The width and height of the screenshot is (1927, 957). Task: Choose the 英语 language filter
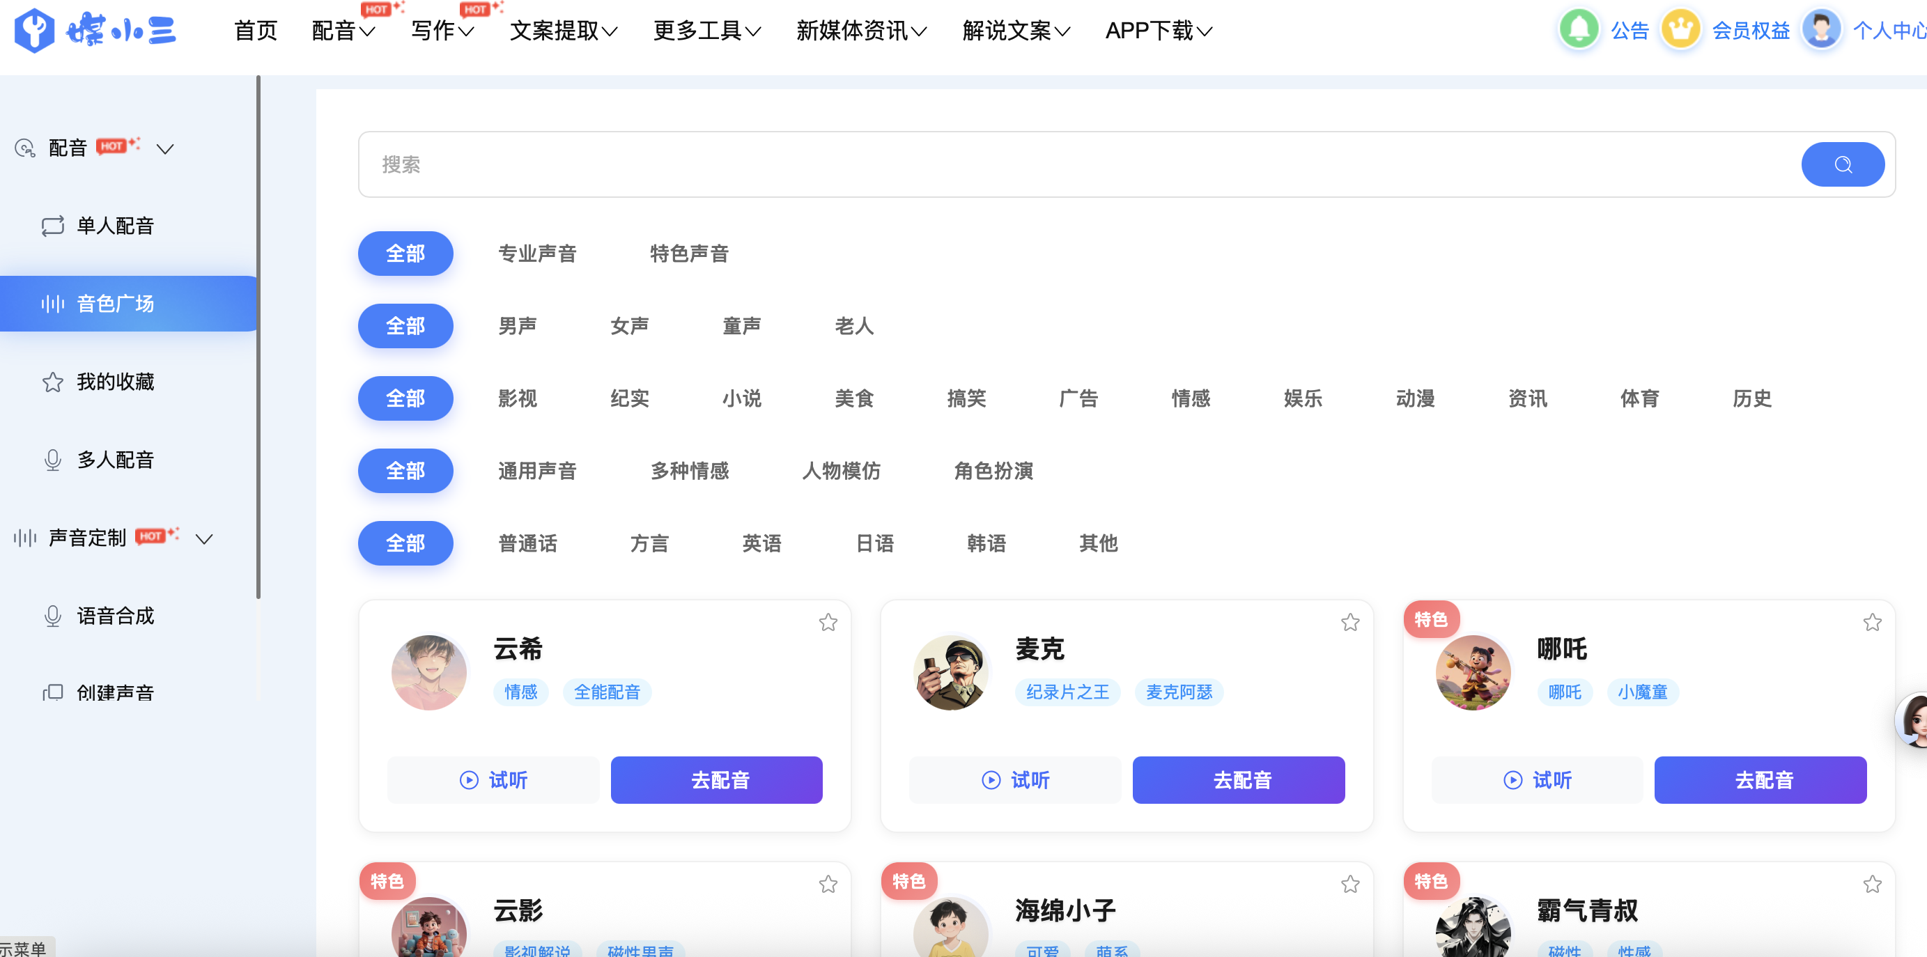coord(761,543)
